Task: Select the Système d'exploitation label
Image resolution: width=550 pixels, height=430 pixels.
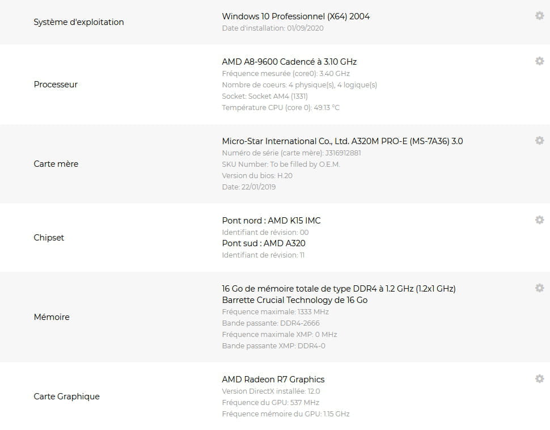Action: (79, 22)
